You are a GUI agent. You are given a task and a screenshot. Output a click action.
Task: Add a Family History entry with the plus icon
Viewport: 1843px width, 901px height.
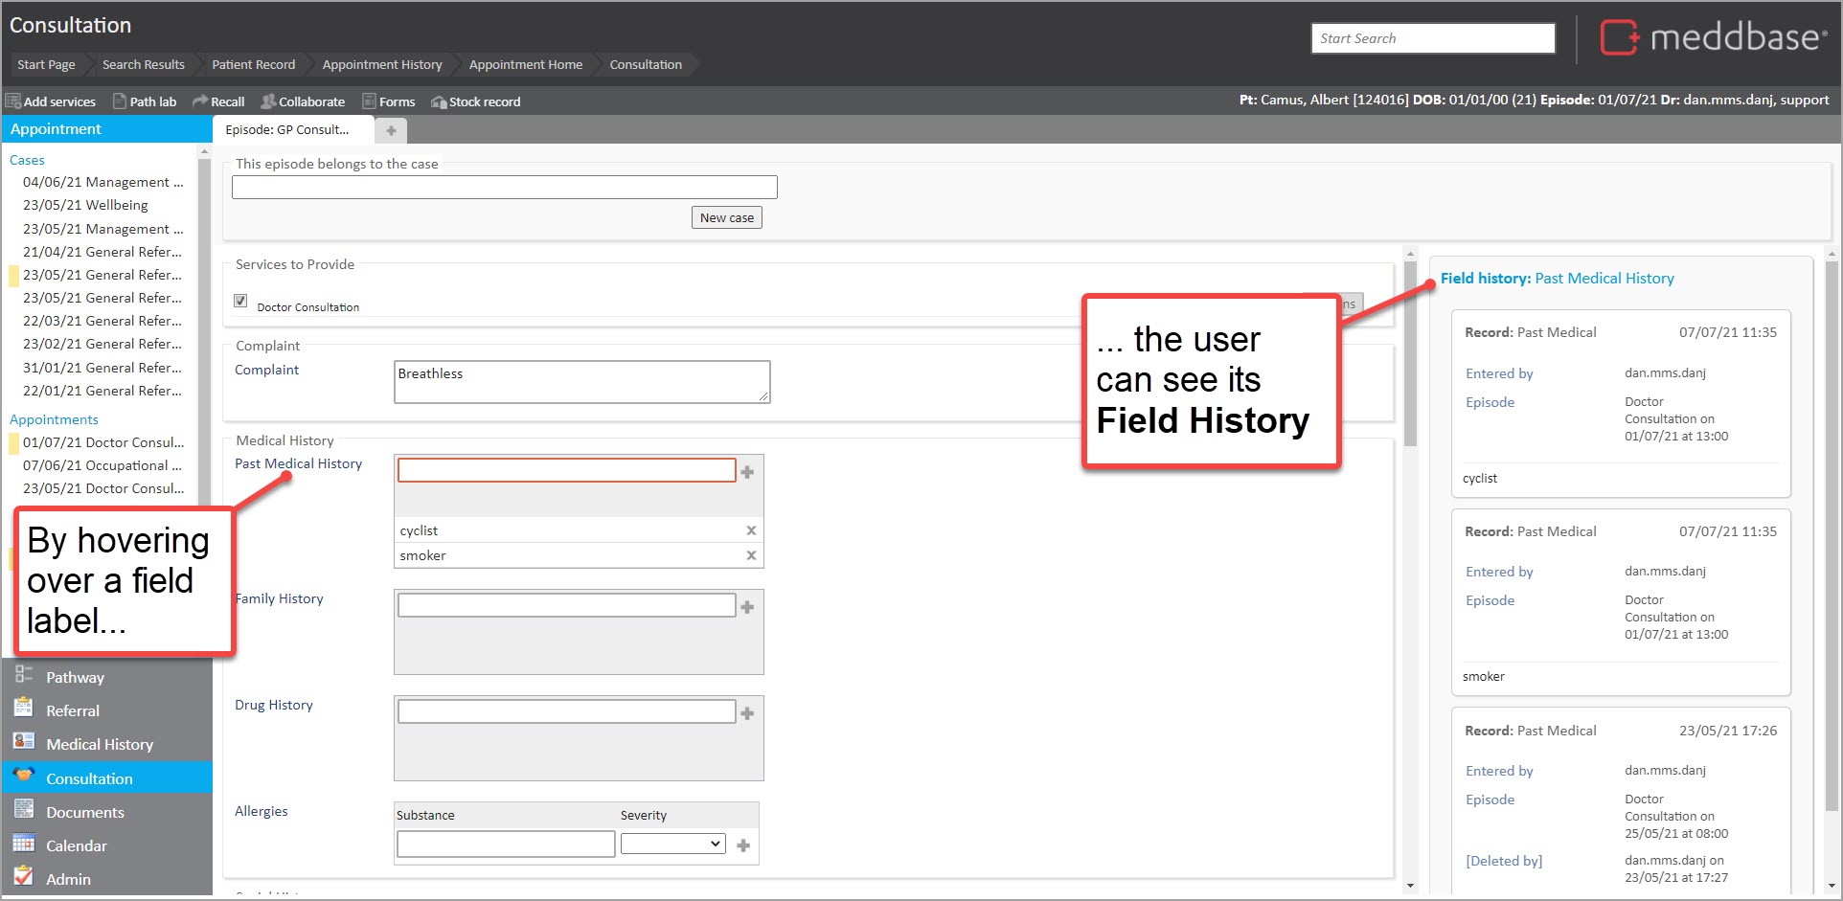(747, 607)
